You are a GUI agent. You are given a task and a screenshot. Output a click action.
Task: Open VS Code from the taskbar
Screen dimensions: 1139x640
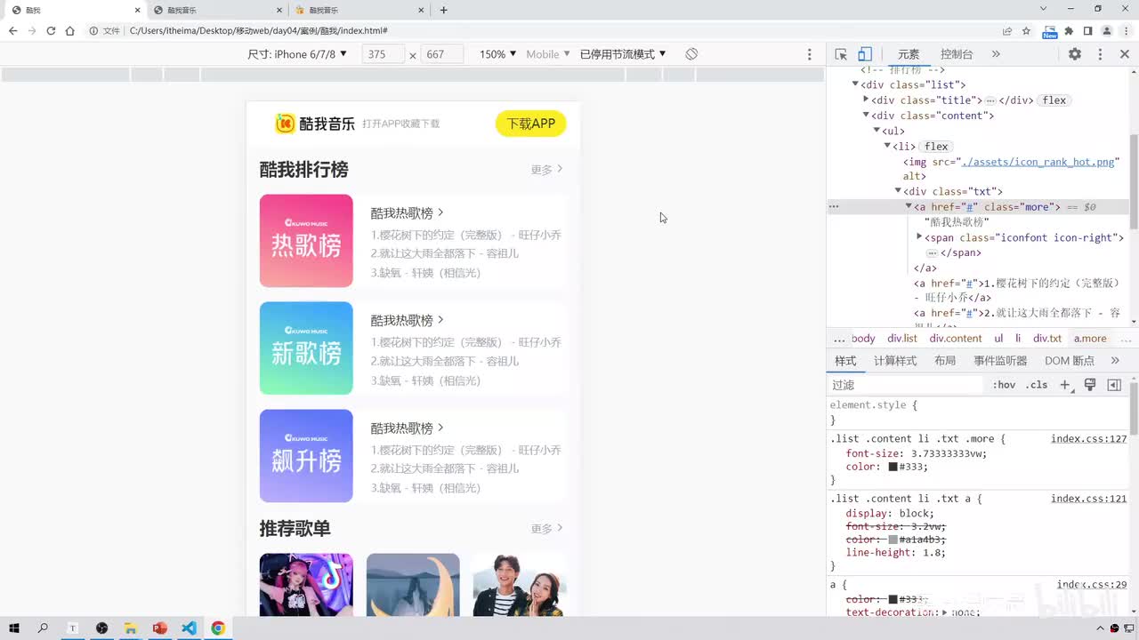189,628
